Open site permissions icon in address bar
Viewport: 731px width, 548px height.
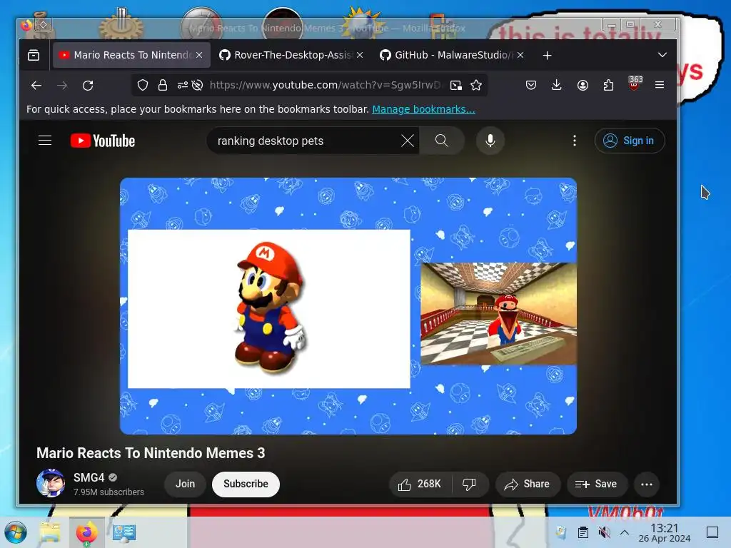point(182,85)
